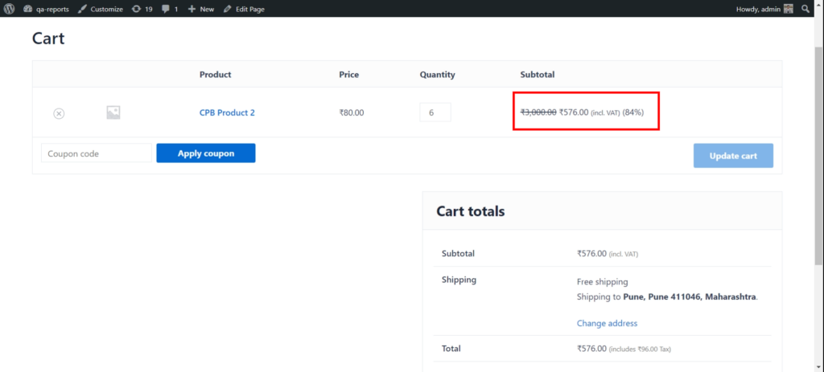Viewport: 824px width, 372px height.
Task: Open the qa-reports site dashboard icon
Action: tap(28, 9)
